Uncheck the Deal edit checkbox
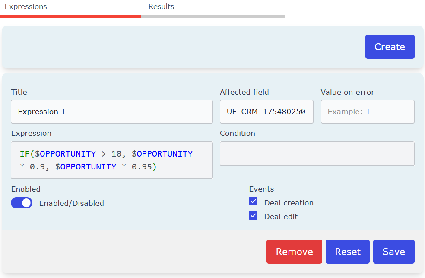Image resolution: width=425 pixels, height=278 pixels. pyautogui.click(x=253, y=215)
